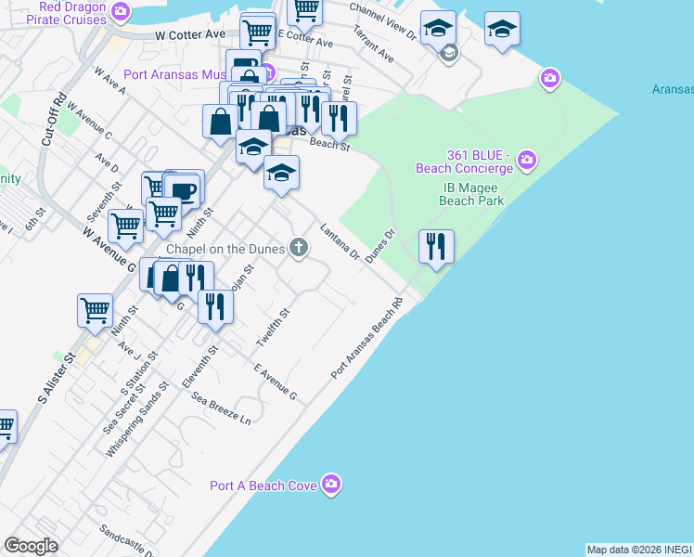Open the Google logo link
This screenshot has width=694, height=557.
coord(31,546)
